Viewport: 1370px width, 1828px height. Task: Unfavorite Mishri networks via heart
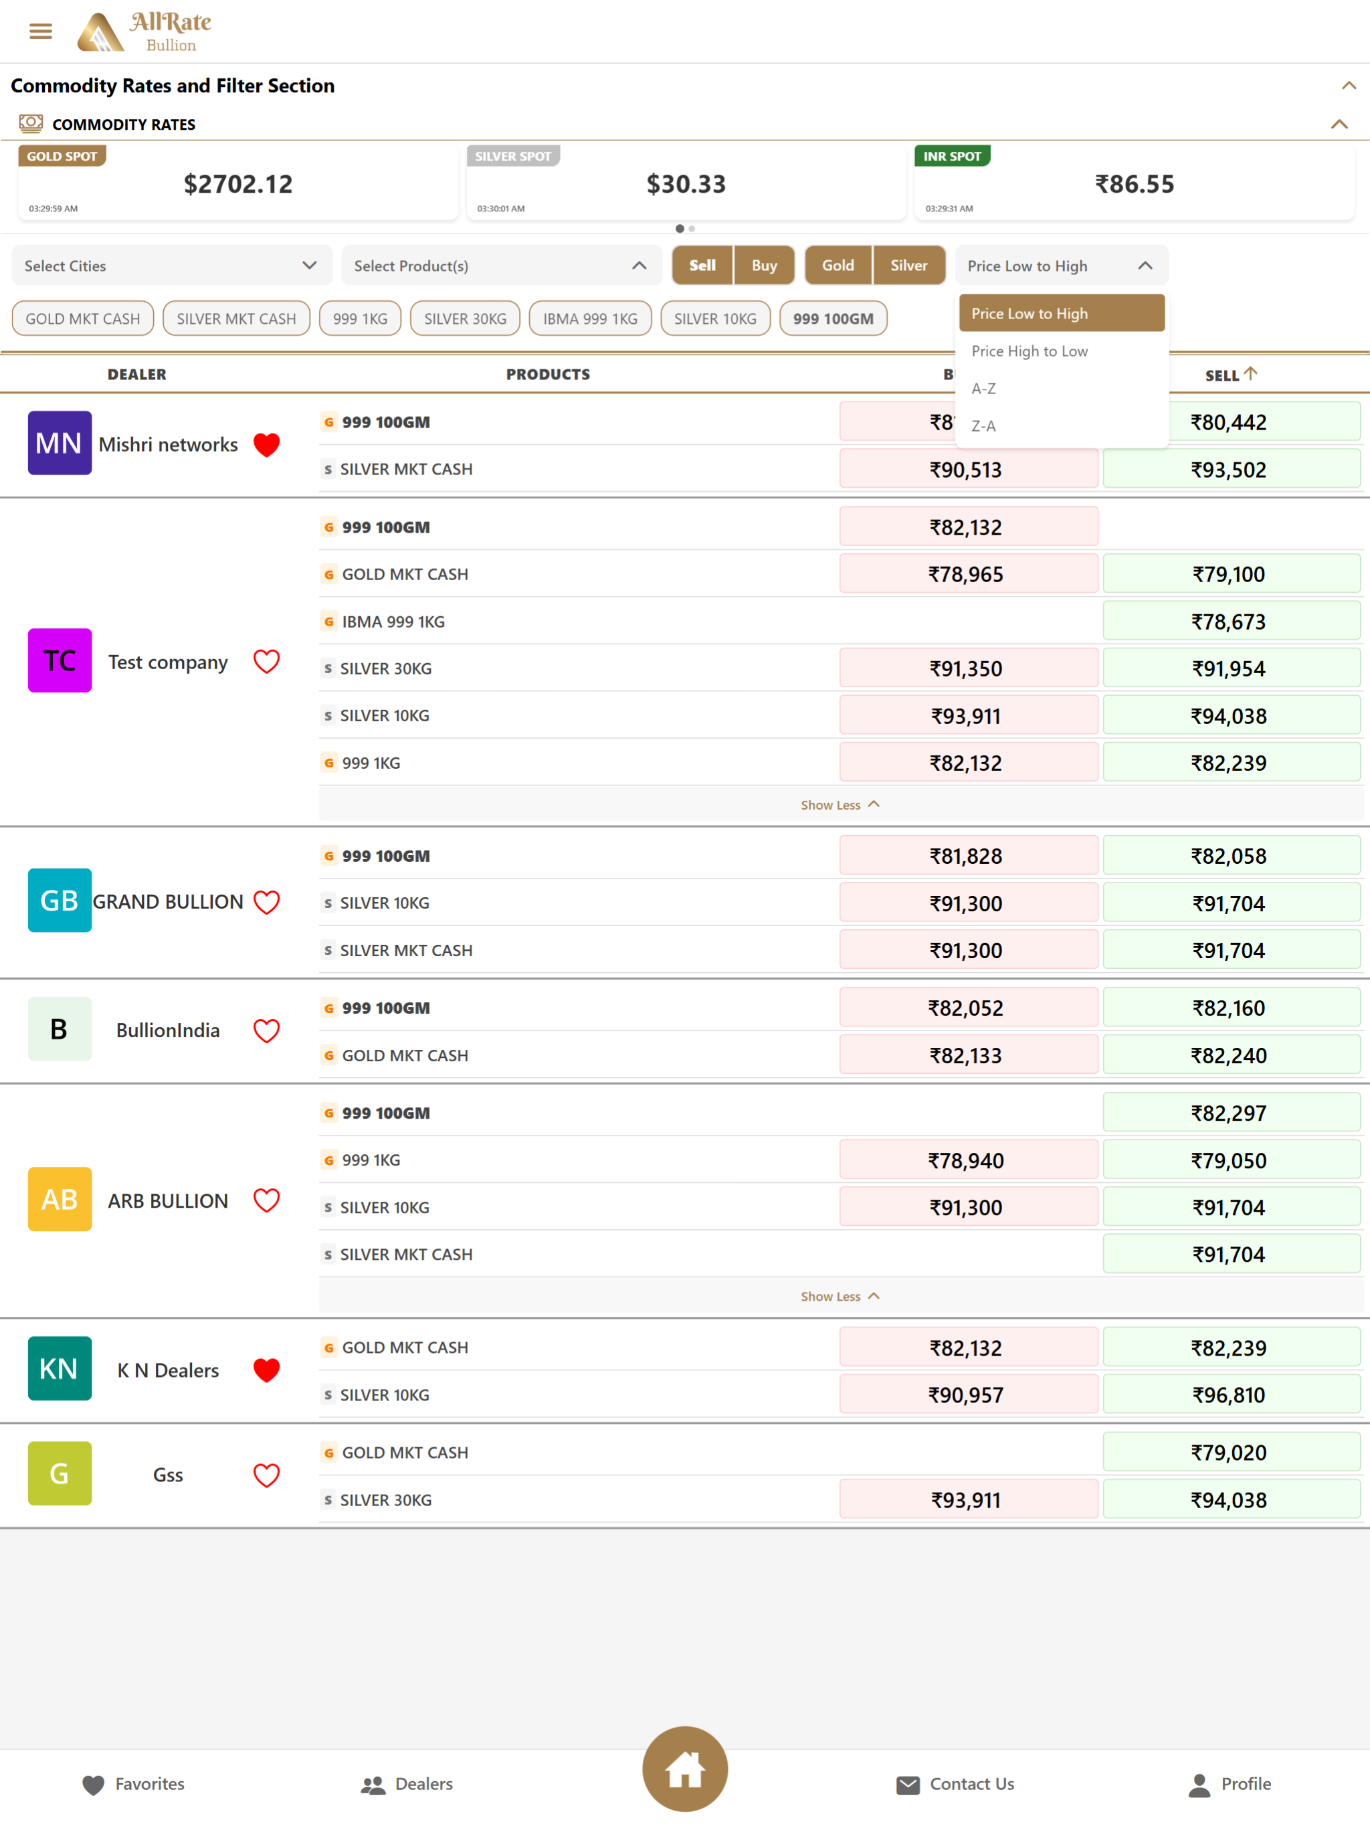(266, 444)
